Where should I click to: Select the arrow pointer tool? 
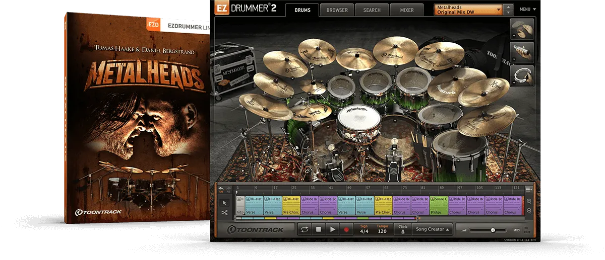[224, 202]
